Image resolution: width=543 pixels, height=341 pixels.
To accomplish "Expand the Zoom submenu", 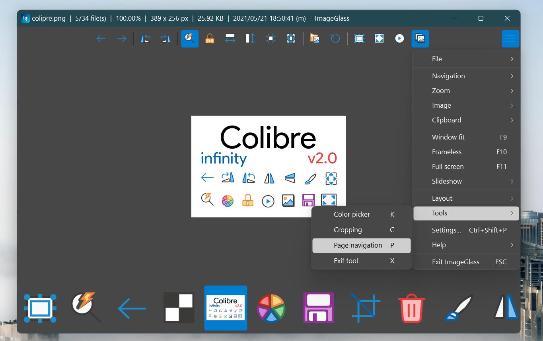I will (x=466, y=91).
